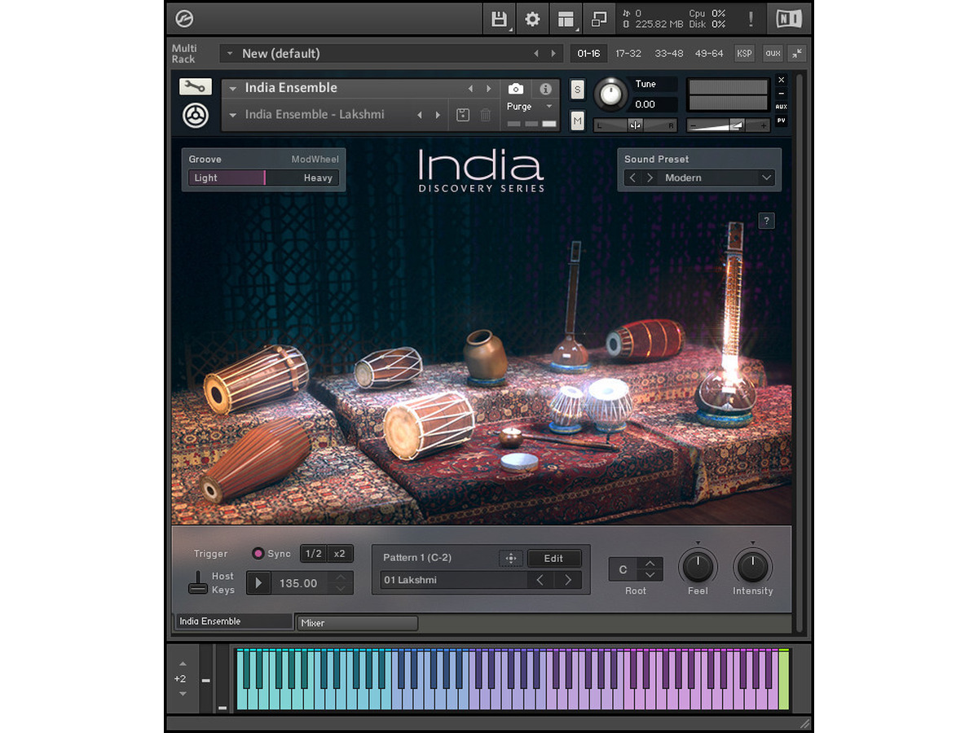Viewport: 978px width, 733px height.
Task: Delete snapshot with the trash icon
Action: point(486,116)
